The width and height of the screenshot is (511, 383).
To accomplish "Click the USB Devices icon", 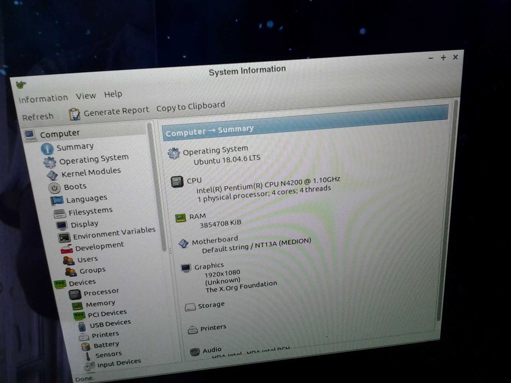I will click(82, 326).
